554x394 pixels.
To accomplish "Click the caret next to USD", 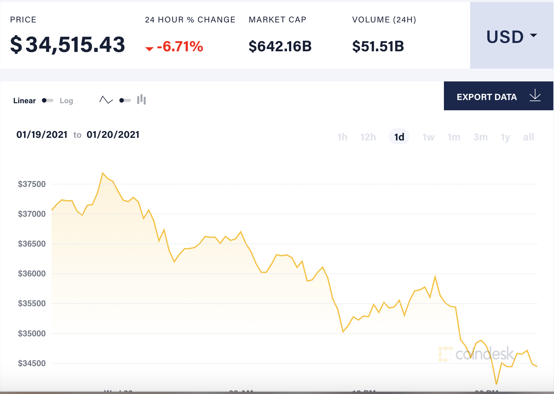I will (533, 36).
